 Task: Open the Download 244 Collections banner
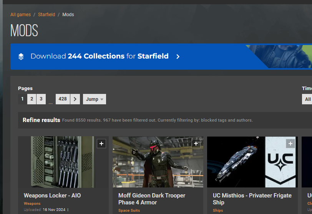coord(161,57)
